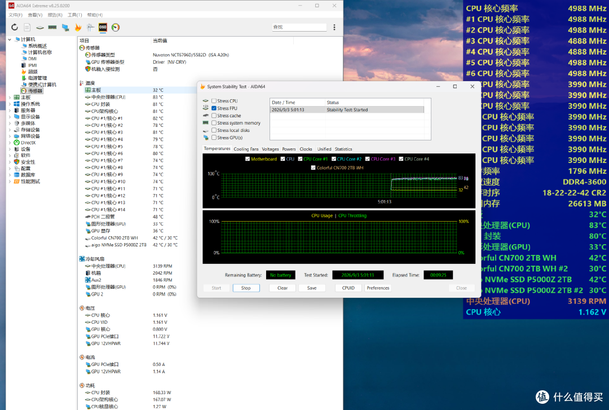609x410 pixels.
Task: Expand the 软件 tree node
Action: pos(10,156)
